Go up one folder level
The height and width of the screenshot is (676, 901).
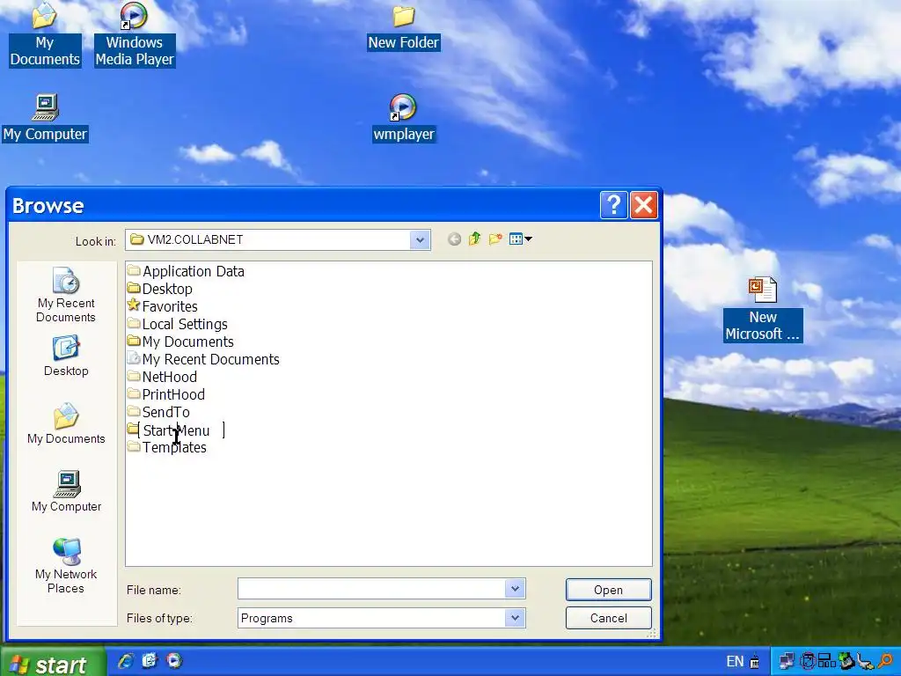(x=474, y=239)
